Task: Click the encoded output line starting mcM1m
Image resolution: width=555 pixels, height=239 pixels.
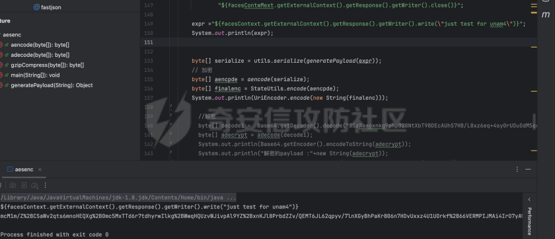Action: tap(262, 216)
